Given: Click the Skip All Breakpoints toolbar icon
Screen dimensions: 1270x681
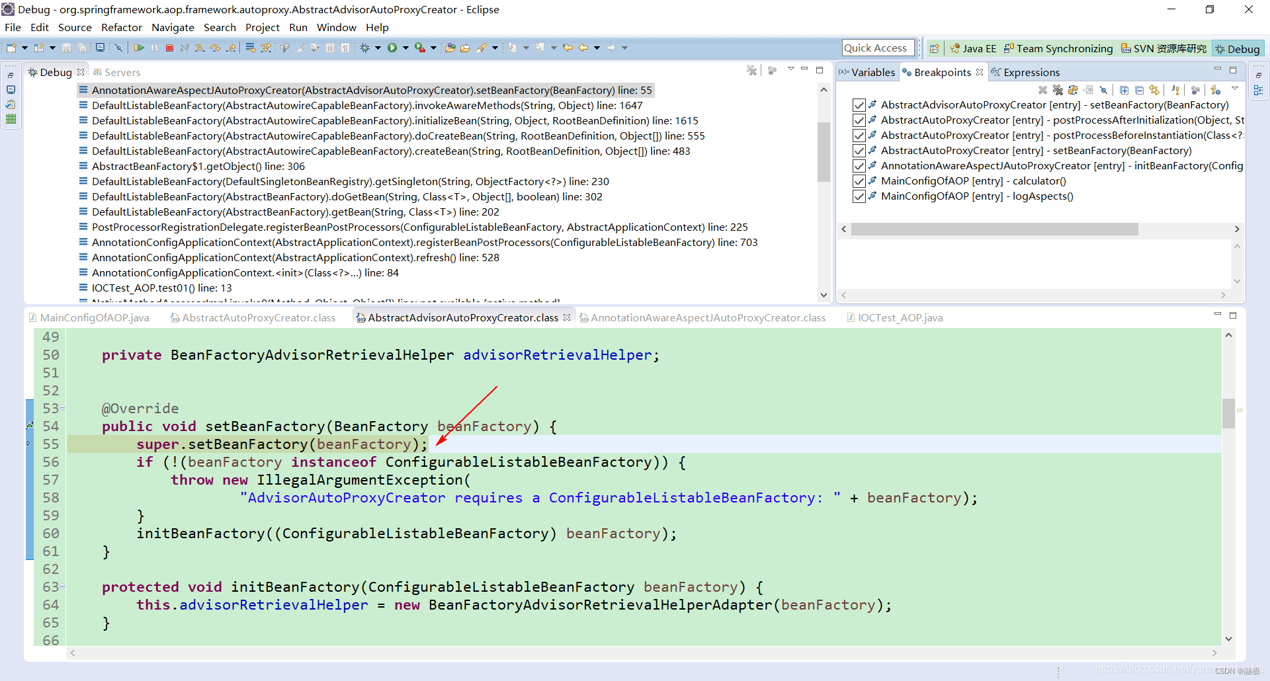Looking at the screenshot, I should (x=118, y=48).
